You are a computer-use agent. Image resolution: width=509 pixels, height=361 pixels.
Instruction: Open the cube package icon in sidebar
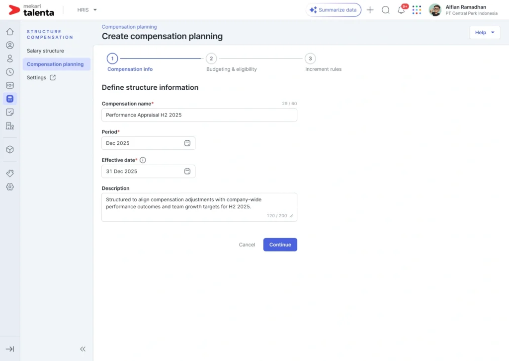point(10,149)
